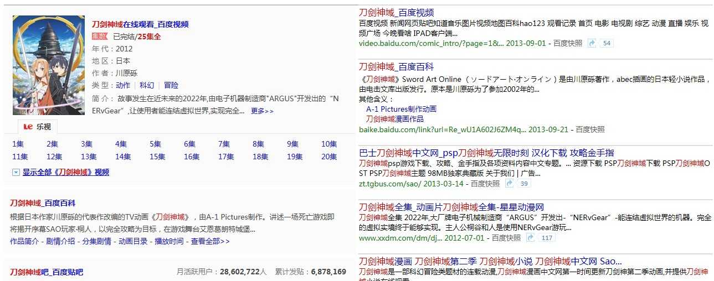This screenshot has width=714, height=281.
Task: Play episode 11集
Action: coord(20,157)
